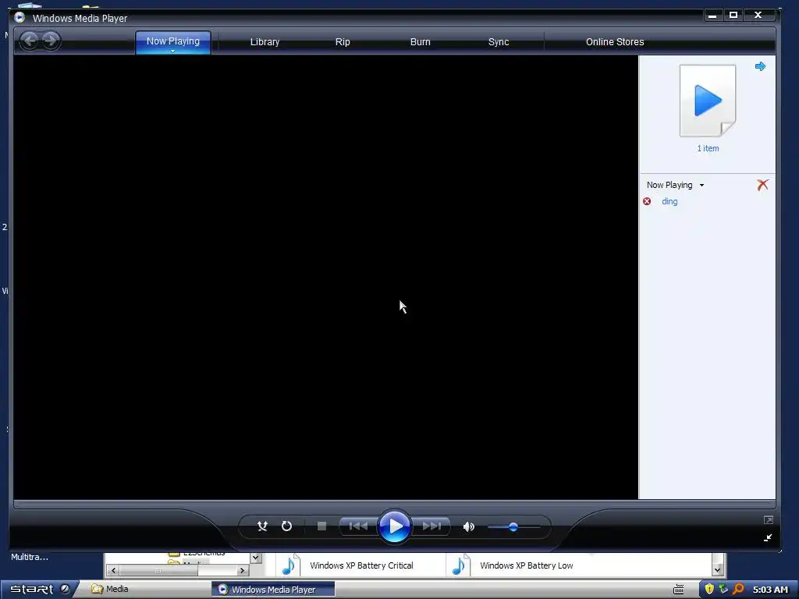The image size is (799, 599).
Task: Click the 5:03 AM system clock
Action: pyautogui.click(x=770, y=590)
